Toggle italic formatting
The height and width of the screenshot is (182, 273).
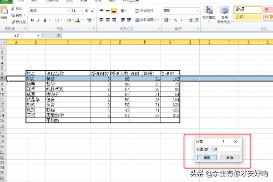pyautogui.click(x=39, y=20)
